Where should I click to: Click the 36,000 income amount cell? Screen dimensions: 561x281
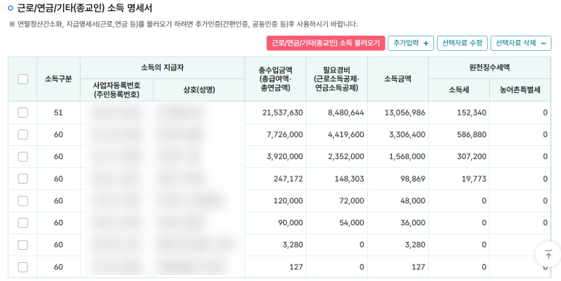point(398,223)
